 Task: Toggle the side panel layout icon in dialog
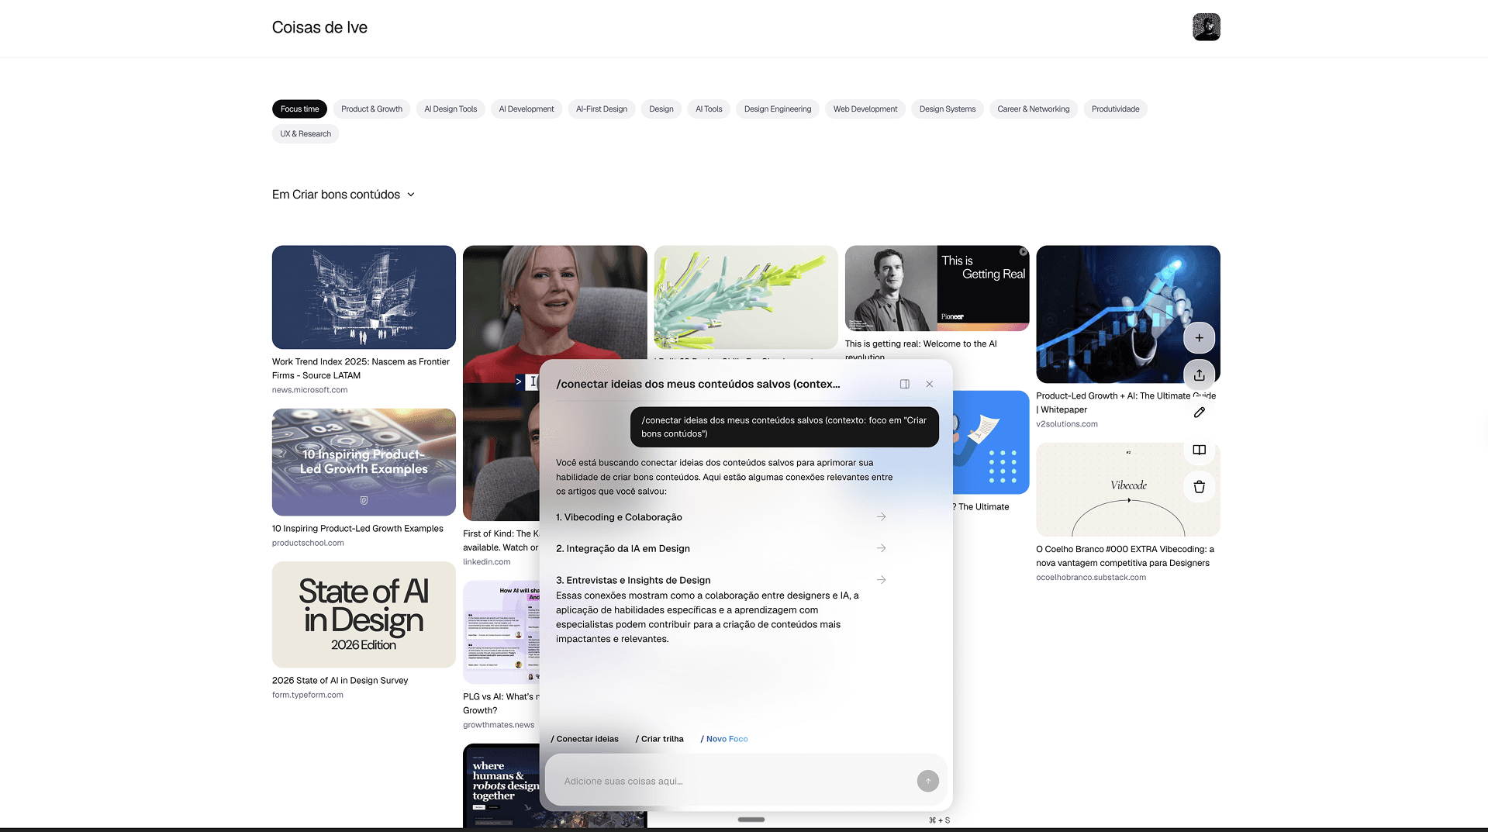tap(904, 384)
